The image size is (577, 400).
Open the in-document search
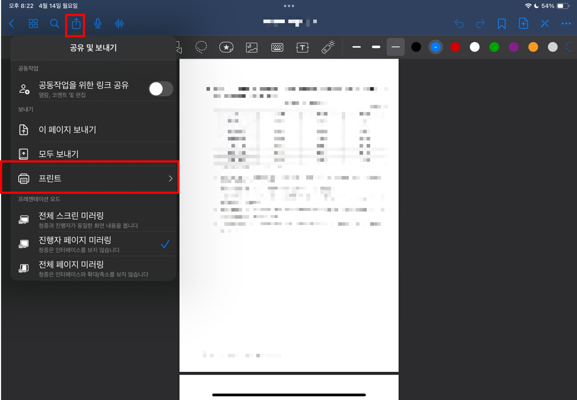[54, 23]
